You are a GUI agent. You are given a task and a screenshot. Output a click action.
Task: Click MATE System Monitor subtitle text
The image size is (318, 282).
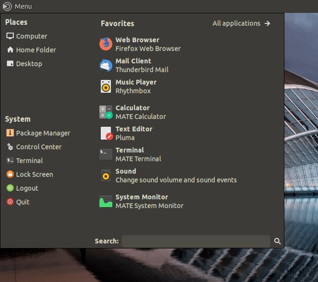pos(150,206)
